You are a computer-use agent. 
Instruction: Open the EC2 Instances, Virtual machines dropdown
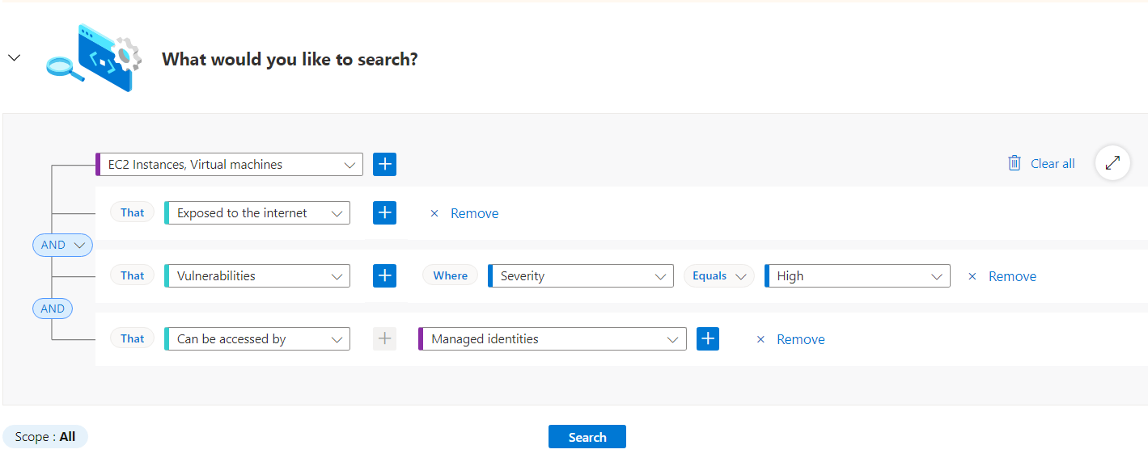pos(229,164)
